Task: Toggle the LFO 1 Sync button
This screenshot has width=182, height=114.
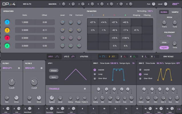Action: (x=53, y=77)
